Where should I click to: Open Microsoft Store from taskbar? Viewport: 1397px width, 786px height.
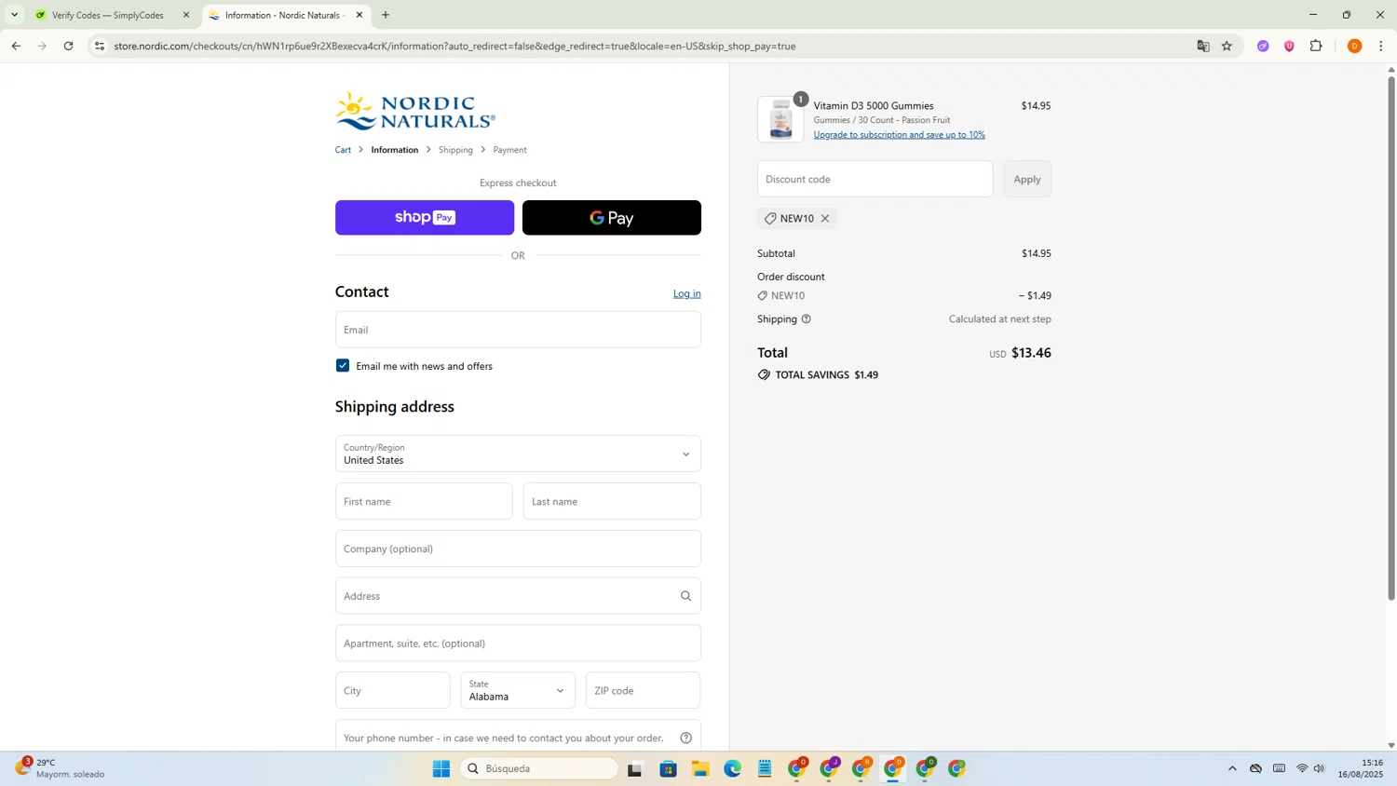(x=668, y=768)
